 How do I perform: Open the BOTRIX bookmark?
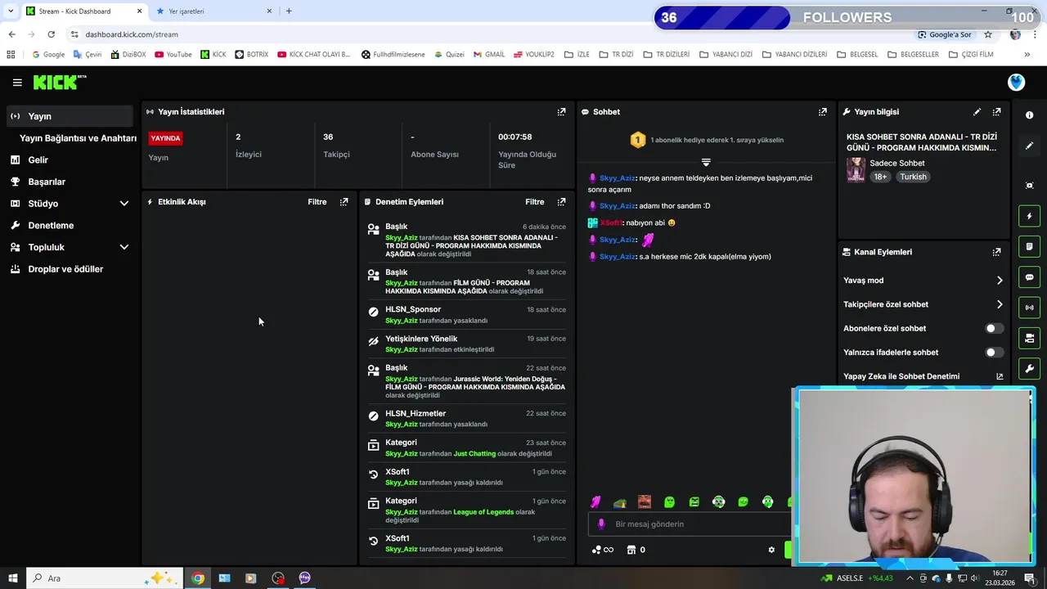[x=251, y=55]
